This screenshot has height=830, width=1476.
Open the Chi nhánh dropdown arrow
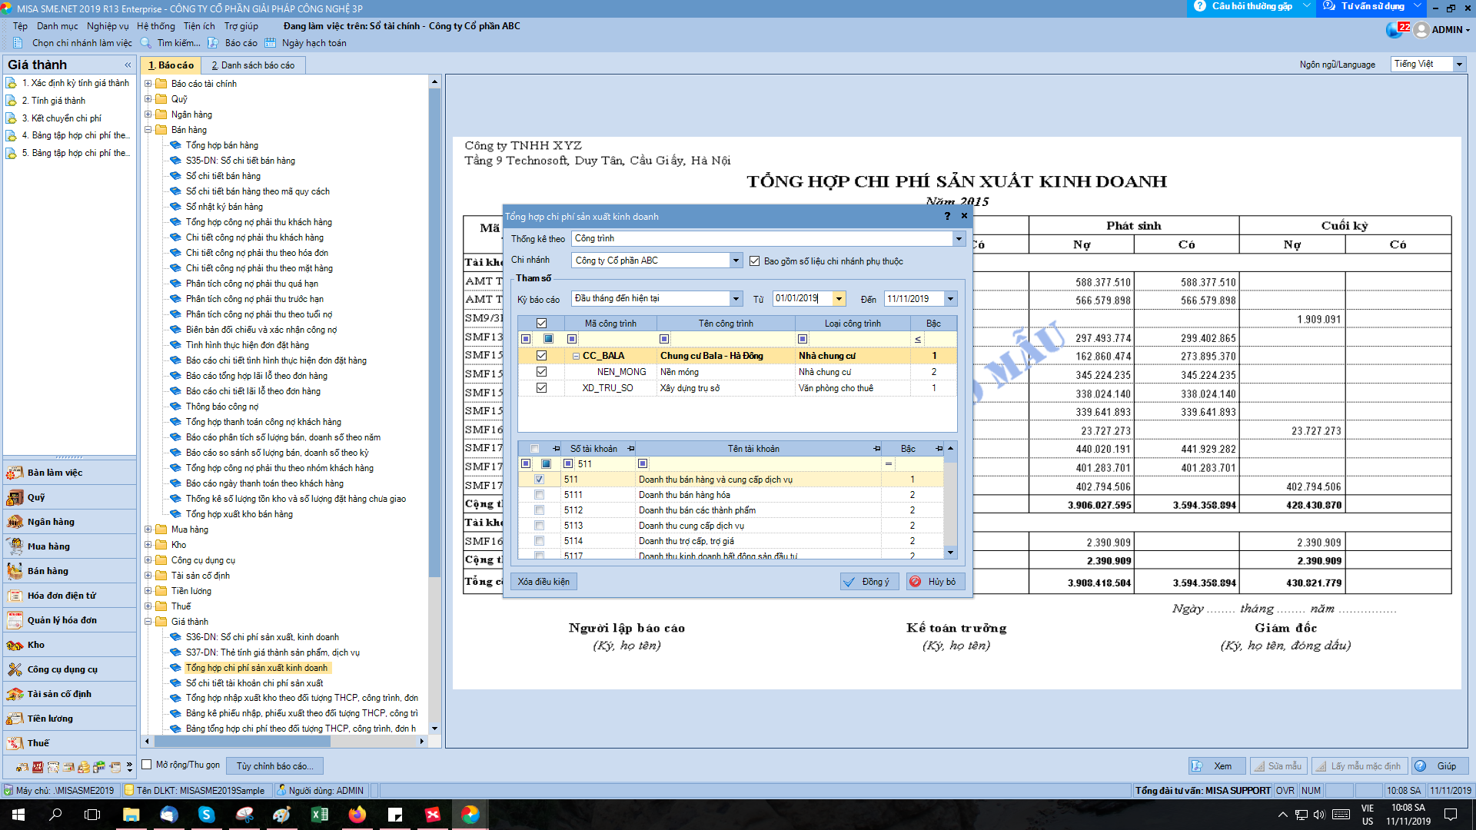click(736, 261)
